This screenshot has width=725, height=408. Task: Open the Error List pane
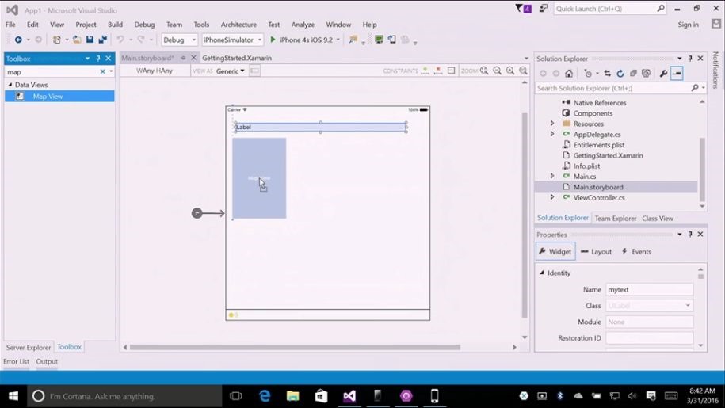click(16, 361)
